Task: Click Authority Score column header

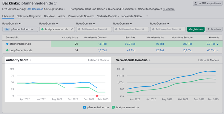Action: (70, 38)
